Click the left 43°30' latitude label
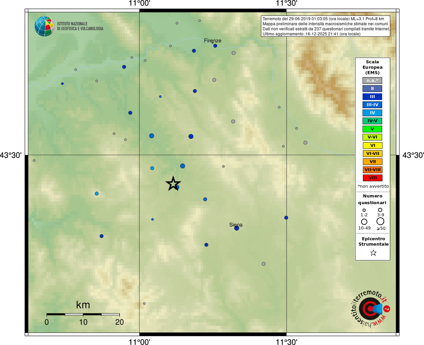 tap(11, 155)
